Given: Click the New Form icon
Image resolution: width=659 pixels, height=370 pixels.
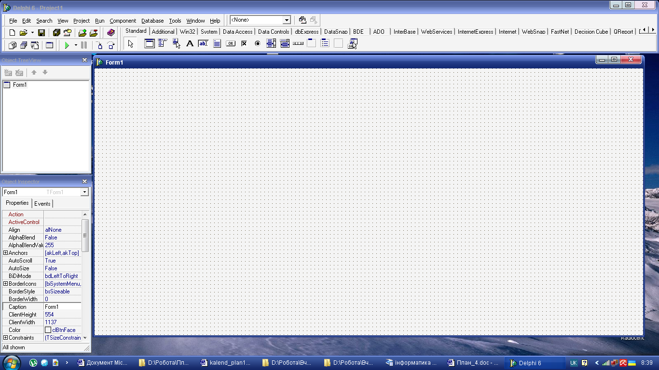Looking at the screenshot, I should pos(49,45).
